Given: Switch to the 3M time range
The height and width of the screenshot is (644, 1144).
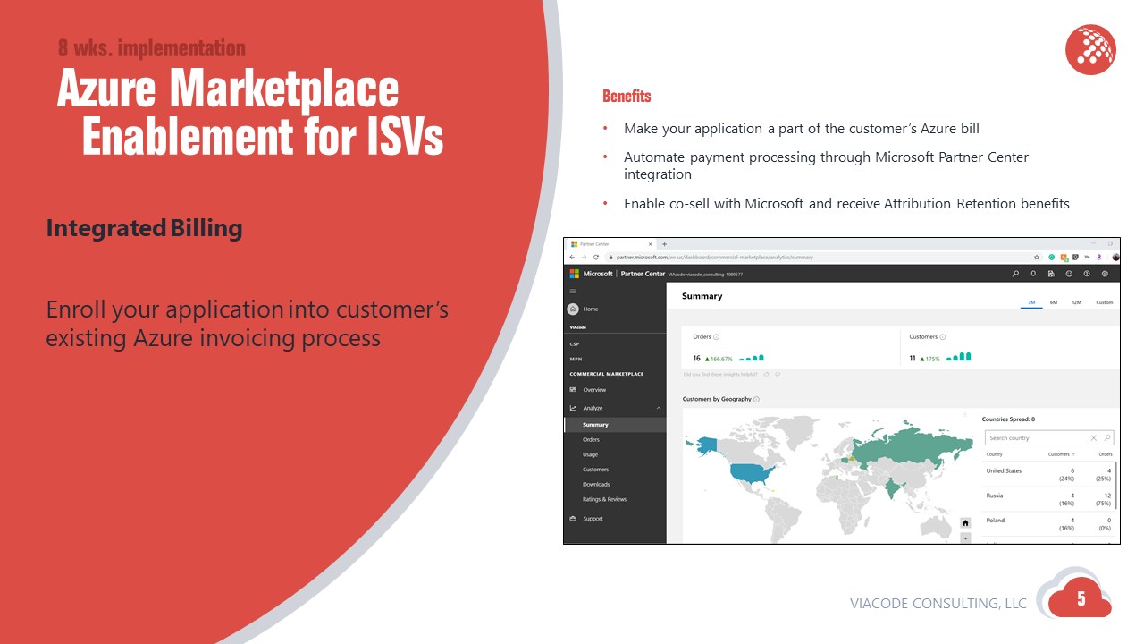Looking at the screenshot, I should click(1031, 302).
